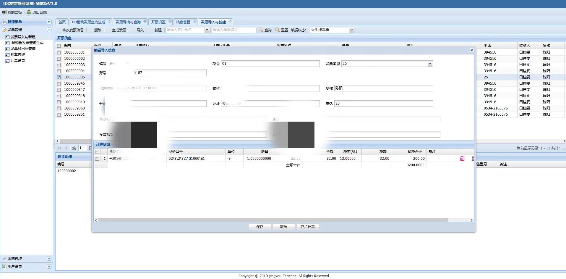Click 生成发票 toolbar button
The width and height of the screenshot is (566, 279).
coord(119,30)
